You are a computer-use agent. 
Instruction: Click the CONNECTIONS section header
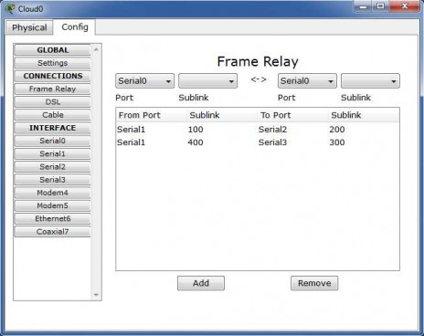pos(52,76)
